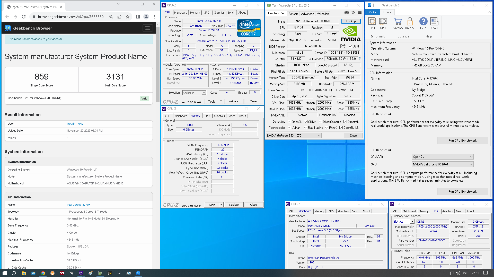494x277 pixels.
Task: Open GPU API OpenCL dropdown in Geekbench
Action: 443,157
